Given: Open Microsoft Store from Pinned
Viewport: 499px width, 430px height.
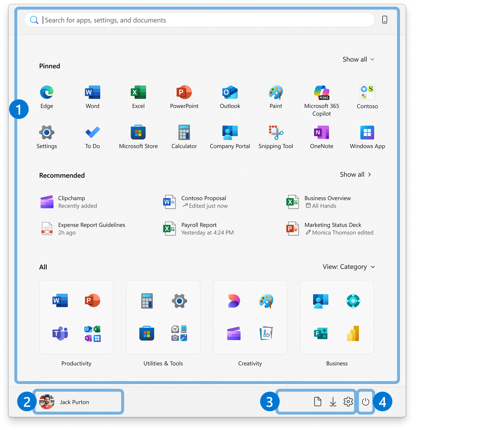Looking at the screenshot, I should [x=138, y=137].
